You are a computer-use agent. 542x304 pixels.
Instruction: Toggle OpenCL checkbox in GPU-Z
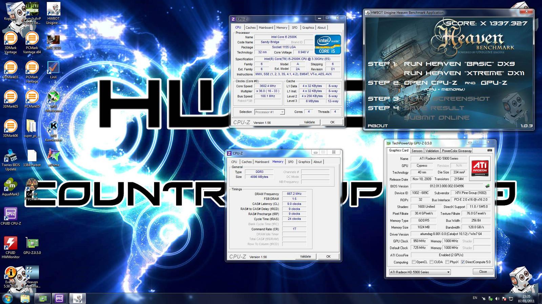pos(414,262)
